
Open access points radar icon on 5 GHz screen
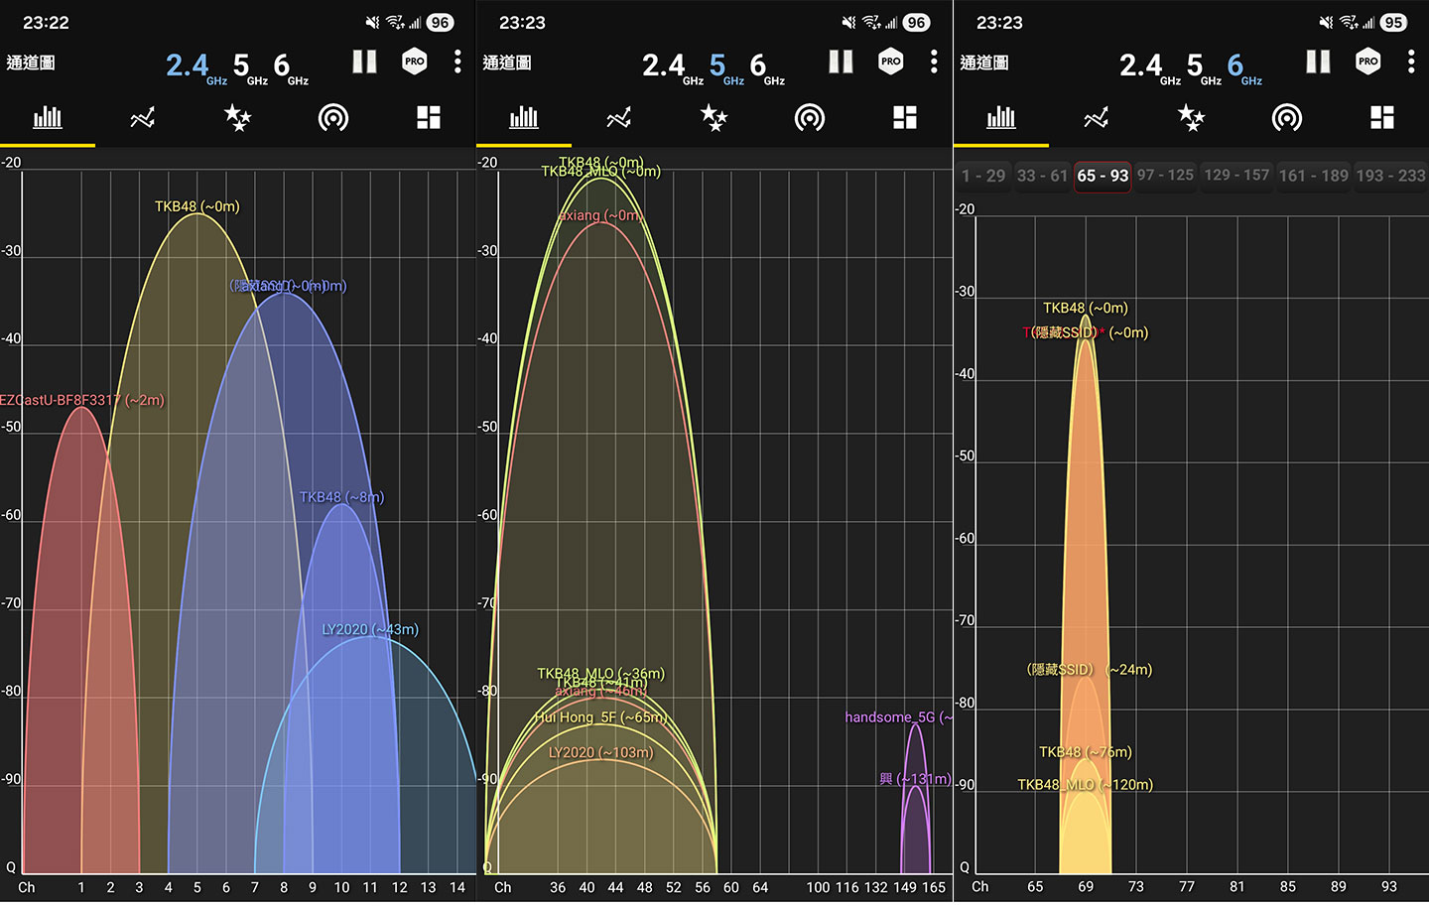click(810, 119)
